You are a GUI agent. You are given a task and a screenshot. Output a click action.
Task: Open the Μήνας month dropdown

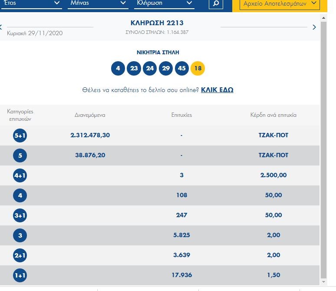pos(98,3)
